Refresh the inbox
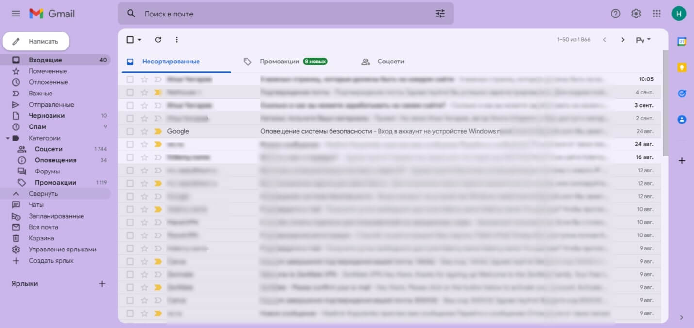Viewport: 694px width, 328px height. point(158,40)
